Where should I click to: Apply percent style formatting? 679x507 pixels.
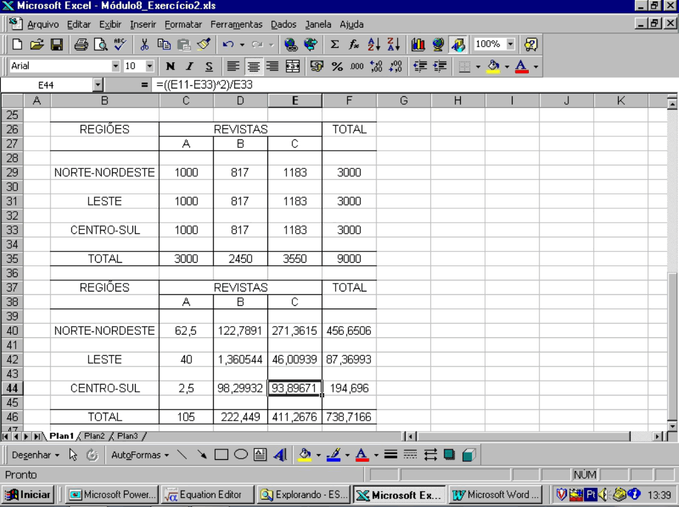click(338, 66)
